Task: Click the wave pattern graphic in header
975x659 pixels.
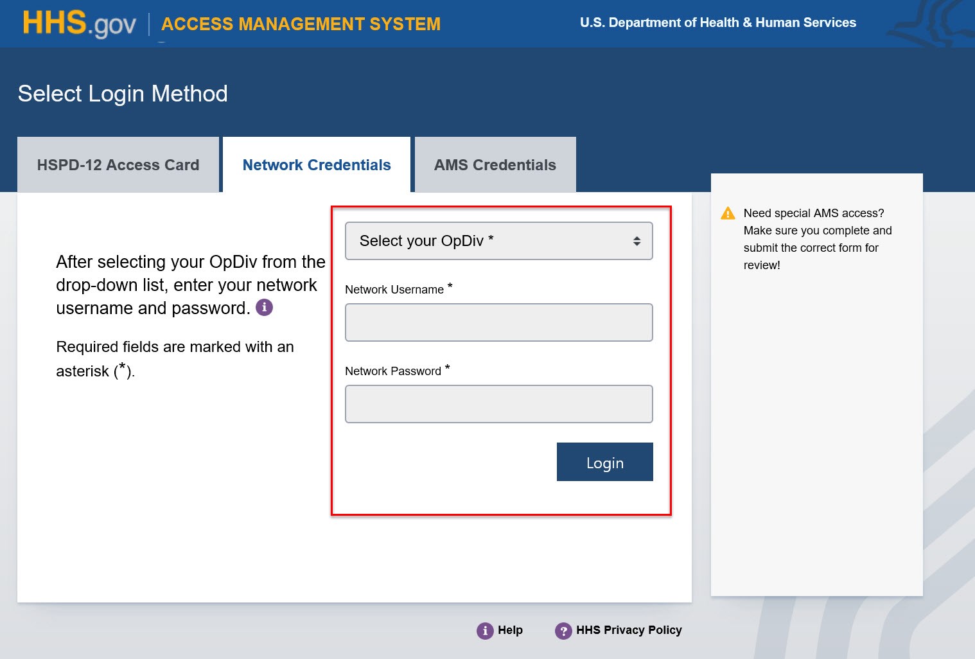Action: point(938,23)
